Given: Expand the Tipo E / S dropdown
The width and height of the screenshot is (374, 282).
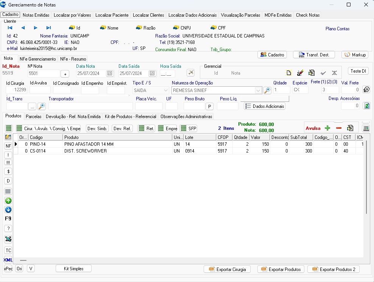Looking at the screenshot, I should click(x=165, y=90).
